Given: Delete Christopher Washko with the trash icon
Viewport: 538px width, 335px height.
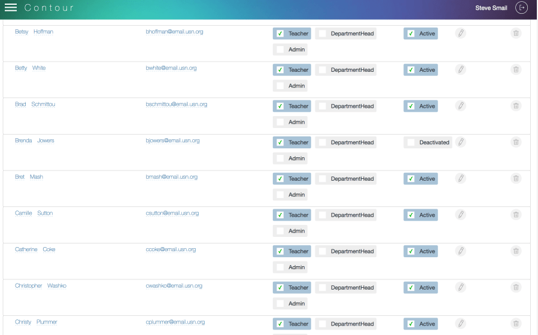Looking at the screenshot, I should (515, 288).
